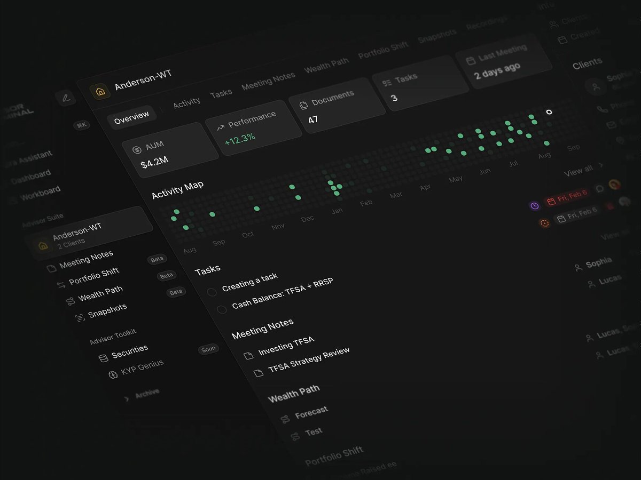This screenshot has height=480, width=641.
Task: Click the person icon beside Sophia
Action: [579, 268]
